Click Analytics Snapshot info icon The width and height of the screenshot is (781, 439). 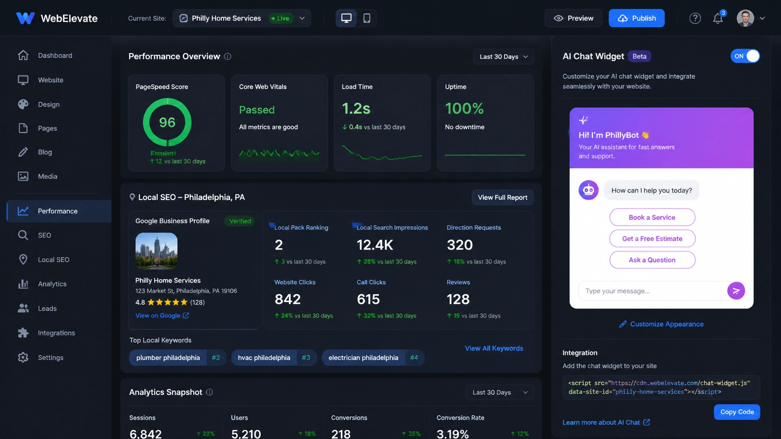point(209,392)
